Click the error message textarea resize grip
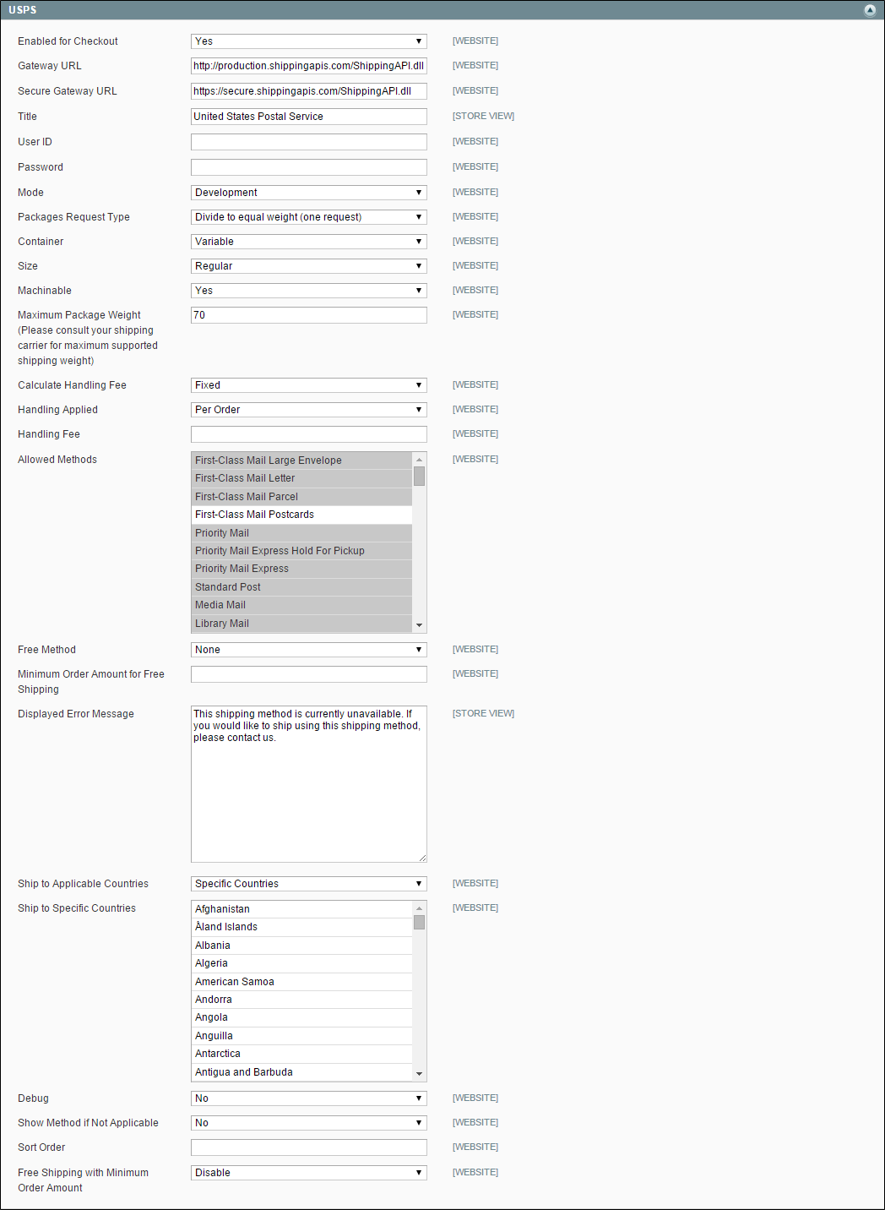 coord(422,858)
